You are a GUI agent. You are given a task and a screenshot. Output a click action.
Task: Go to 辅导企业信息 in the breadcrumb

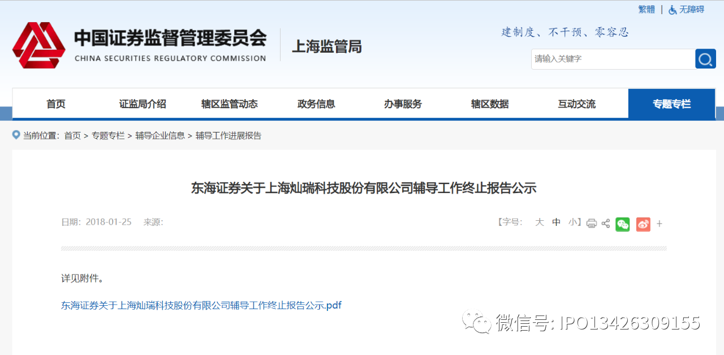160,136
